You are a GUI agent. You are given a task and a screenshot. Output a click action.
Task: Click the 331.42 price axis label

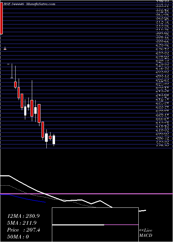[x=162, y=9]
